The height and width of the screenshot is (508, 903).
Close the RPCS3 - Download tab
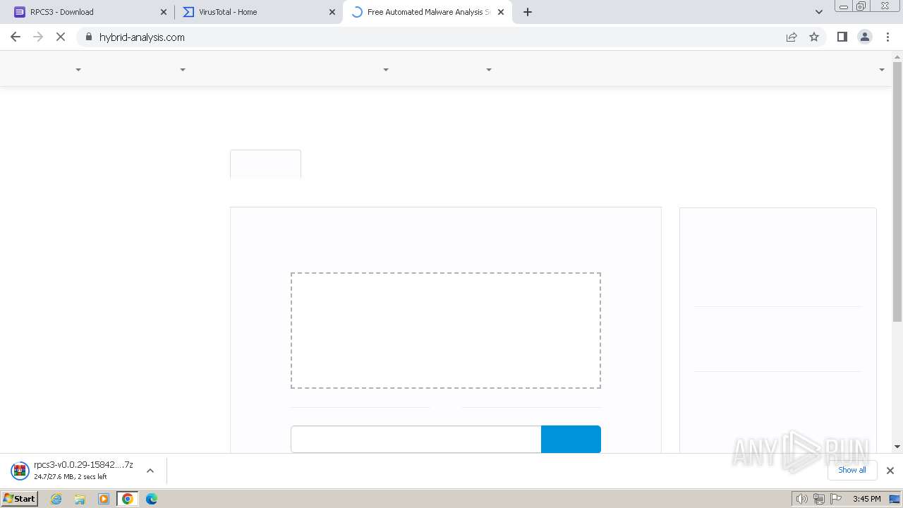(x=164, y=12)
